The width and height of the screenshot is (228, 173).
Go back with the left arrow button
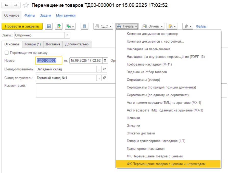tap(6, 5)
